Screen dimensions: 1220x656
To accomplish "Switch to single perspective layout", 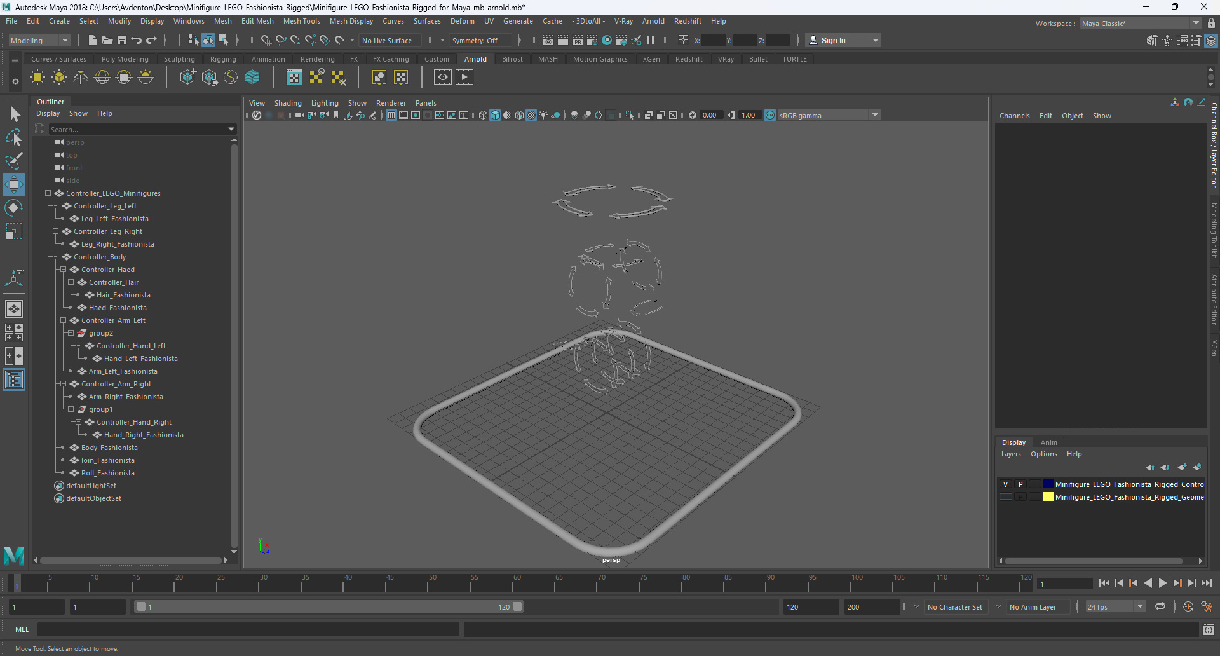I will 14,309.
